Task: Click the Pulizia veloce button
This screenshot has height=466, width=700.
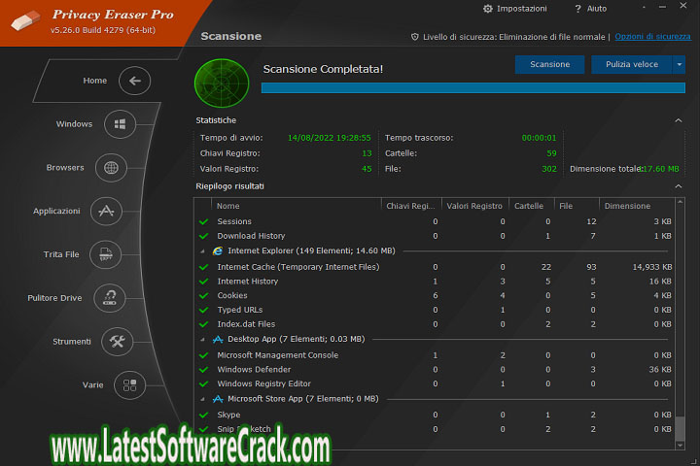Action: coord(632,65)
